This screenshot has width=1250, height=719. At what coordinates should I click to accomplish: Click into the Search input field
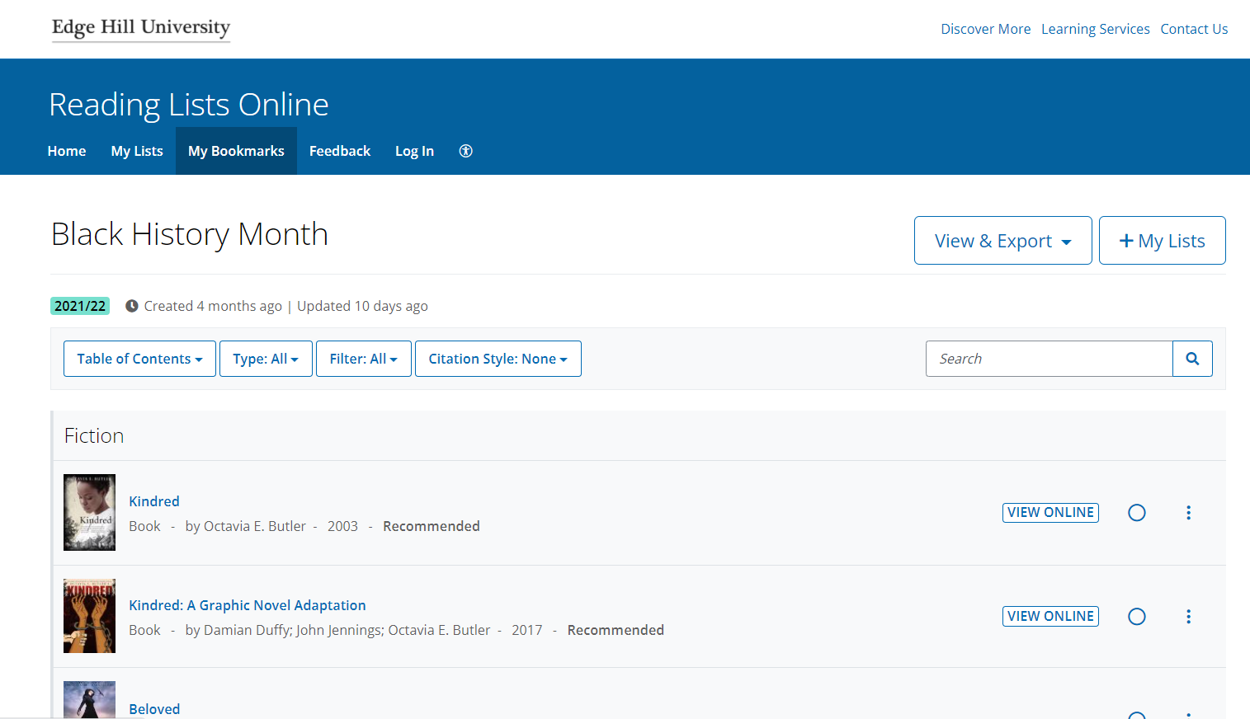1049,359
